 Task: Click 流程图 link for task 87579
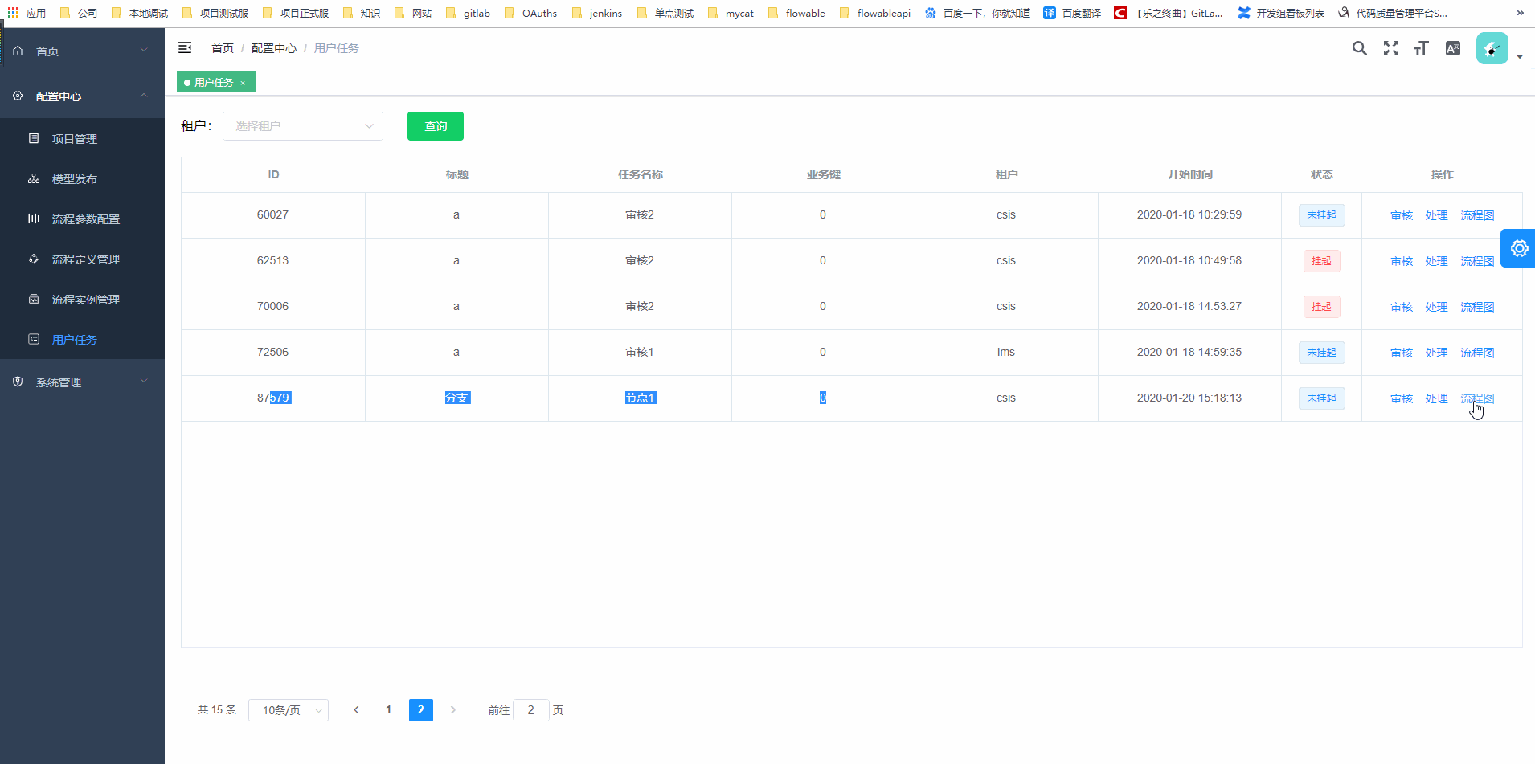click(x=1476, y=398)
